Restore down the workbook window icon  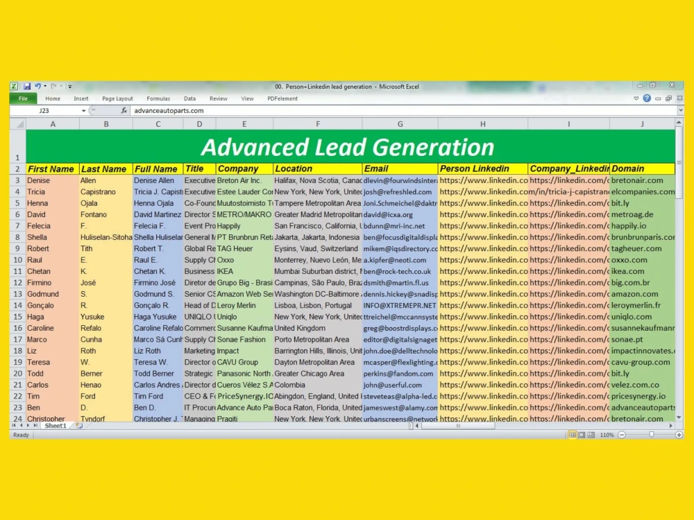tap(669, 98)
